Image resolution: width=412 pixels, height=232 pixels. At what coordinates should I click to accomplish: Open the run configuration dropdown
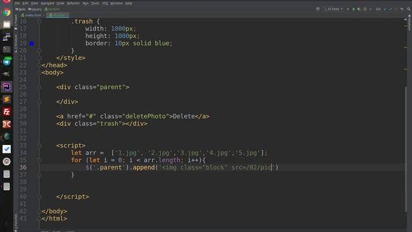click(333, 9)
